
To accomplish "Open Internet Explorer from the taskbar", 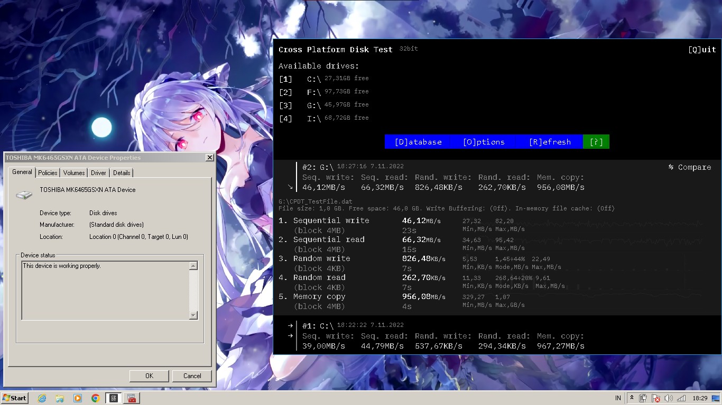I will coord(42,398).
